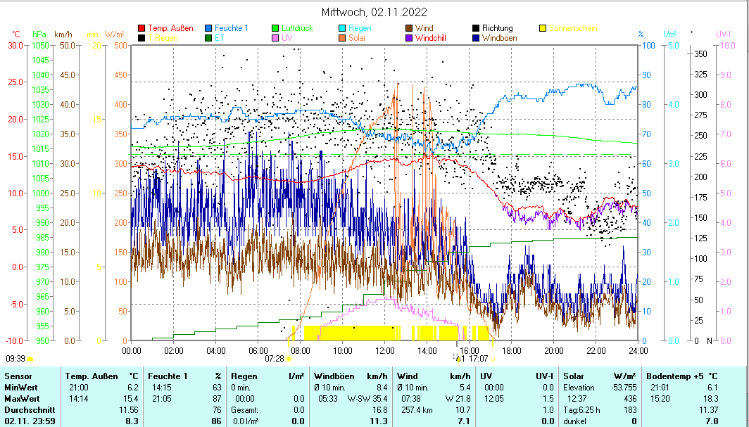The height and width of the screenshot is (427, 749).
Task: Select the "Richtung" legend label
Action: click(497, 29)
